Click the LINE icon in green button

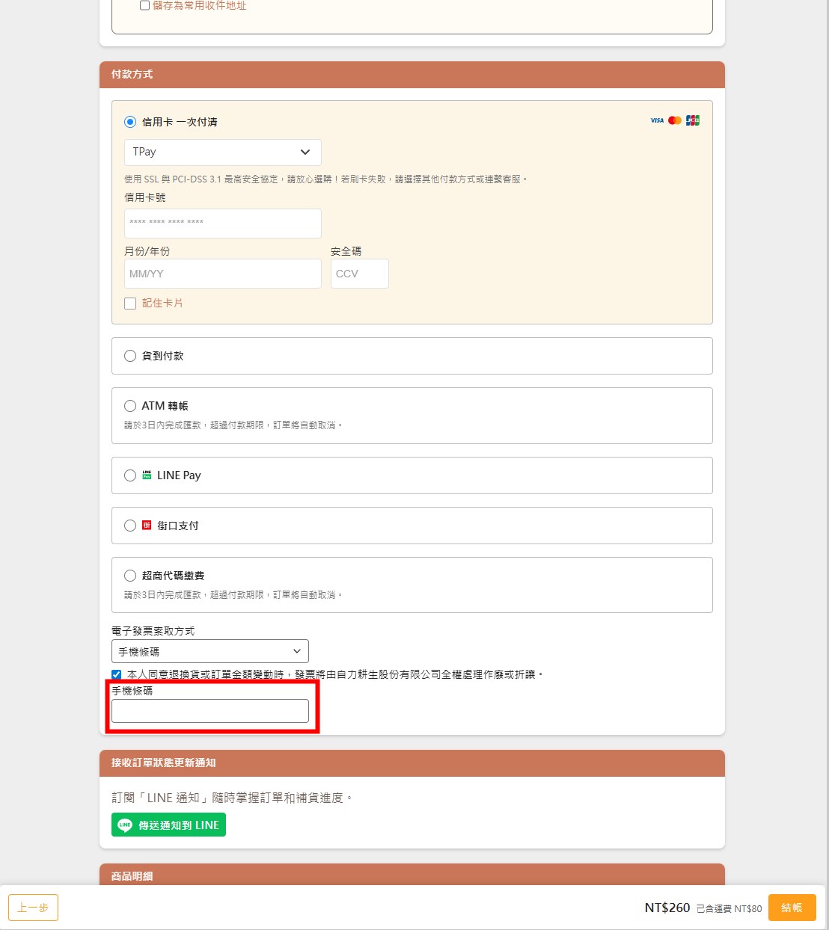[125, 825]
